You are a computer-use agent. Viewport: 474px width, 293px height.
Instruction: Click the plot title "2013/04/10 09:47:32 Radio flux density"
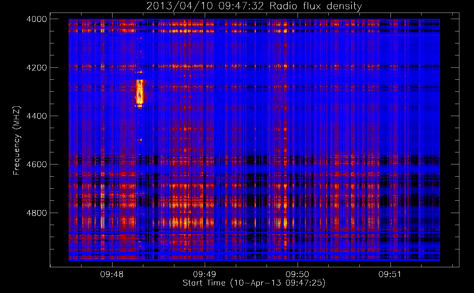click(254, 6)
